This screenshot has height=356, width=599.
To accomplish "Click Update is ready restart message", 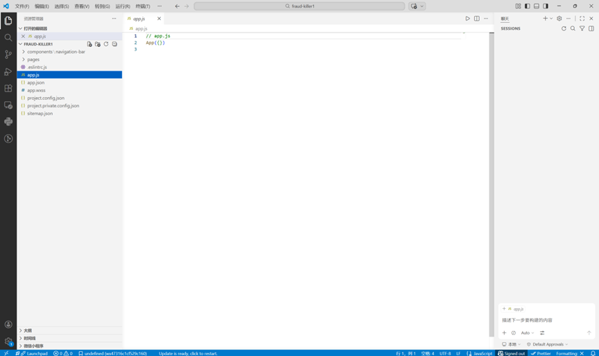I will point(188,353).
